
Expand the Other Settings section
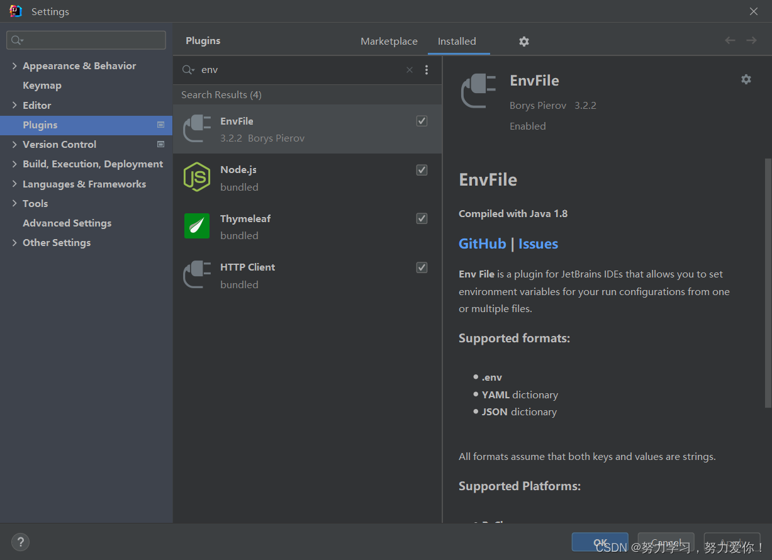click(x=14, y=242)
